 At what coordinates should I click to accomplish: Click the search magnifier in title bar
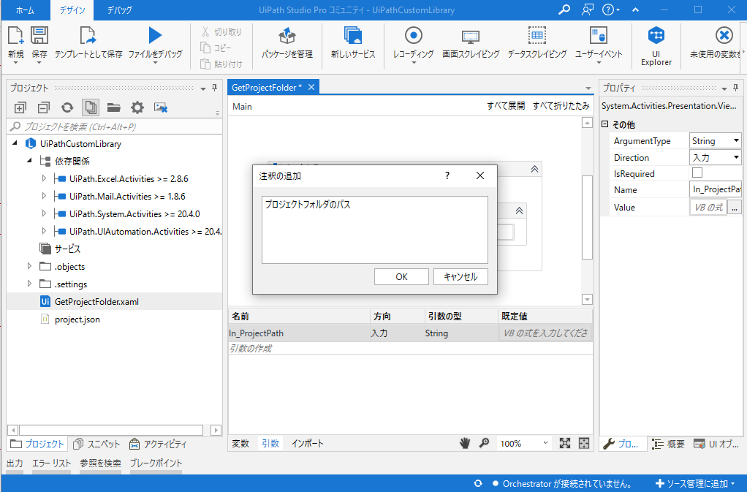click(564, 10)
